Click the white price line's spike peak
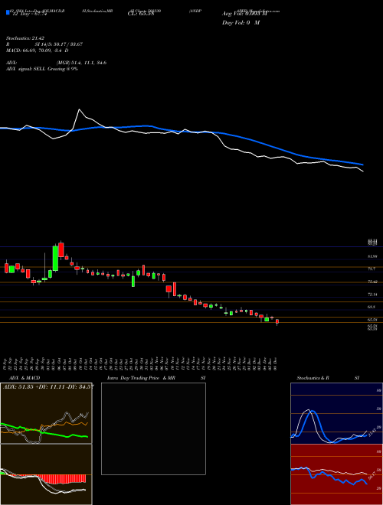383x505 pixels. (x=79, y=110)
